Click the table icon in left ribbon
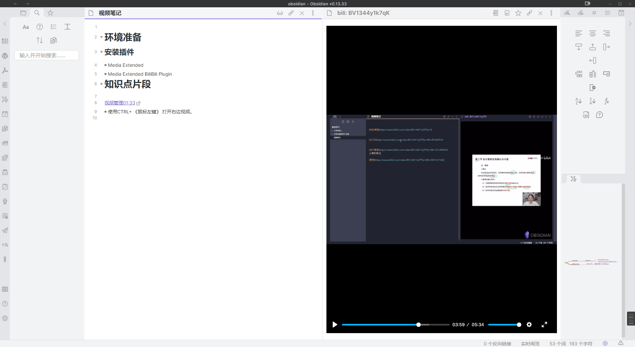 5,41
